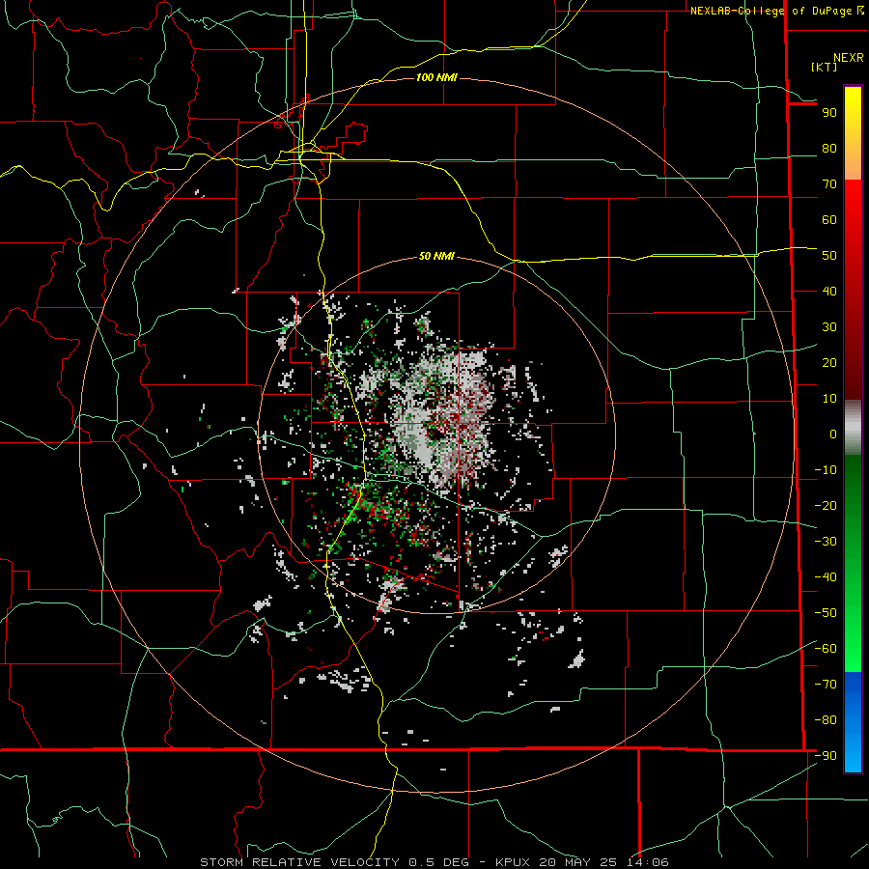Click the 50 NMI range ring label

coord(436,256)
